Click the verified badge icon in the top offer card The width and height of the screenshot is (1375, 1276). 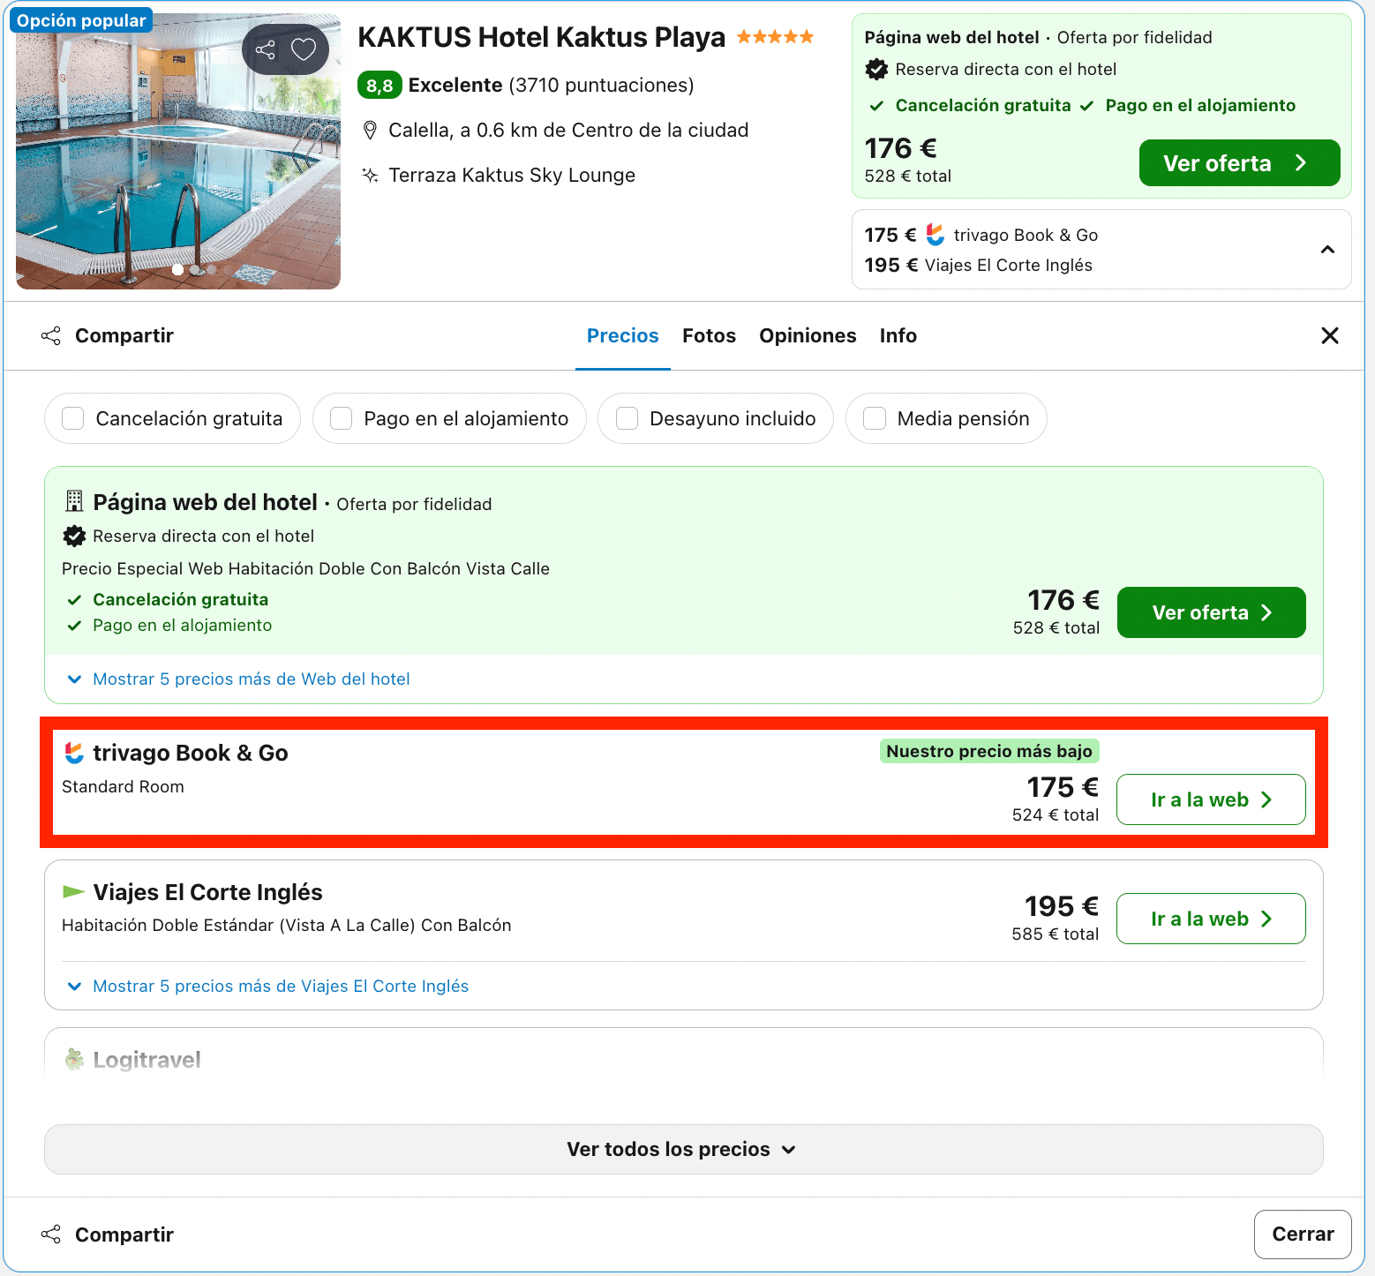click(x=876, y=69)
